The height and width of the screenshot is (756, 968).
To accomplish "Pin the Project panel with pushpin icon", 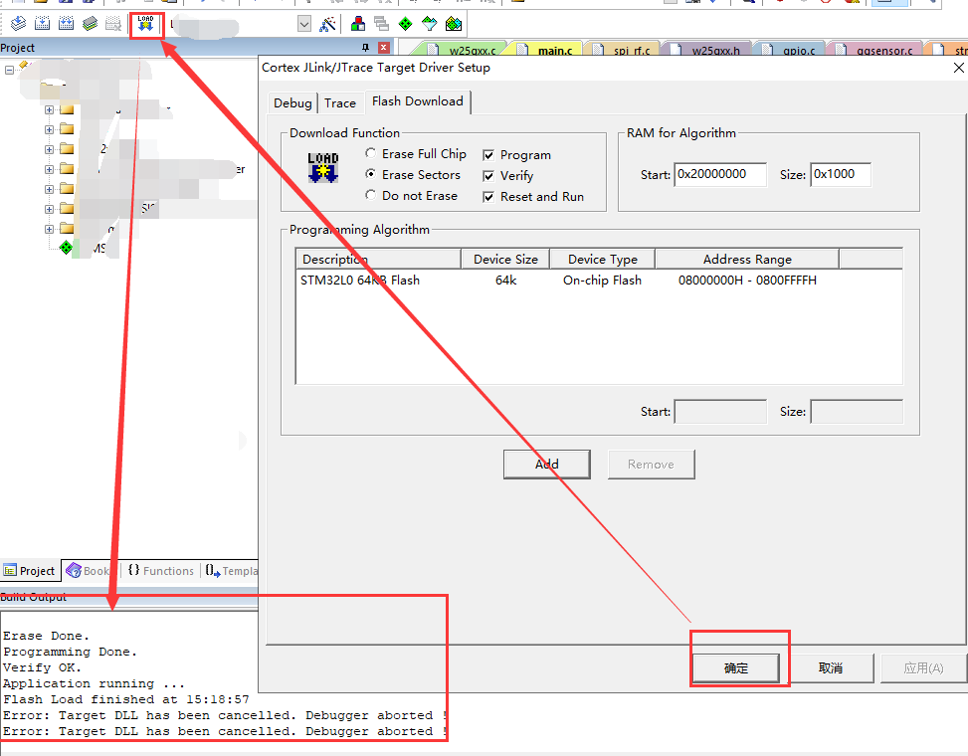I will point(365,48).
